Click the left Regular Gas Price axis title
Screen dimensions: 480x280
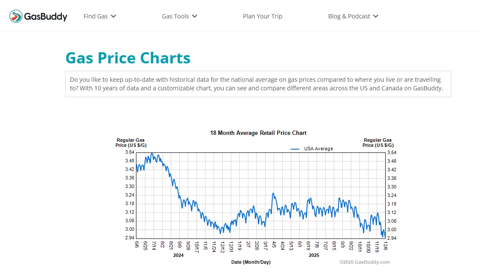point(130,143)
